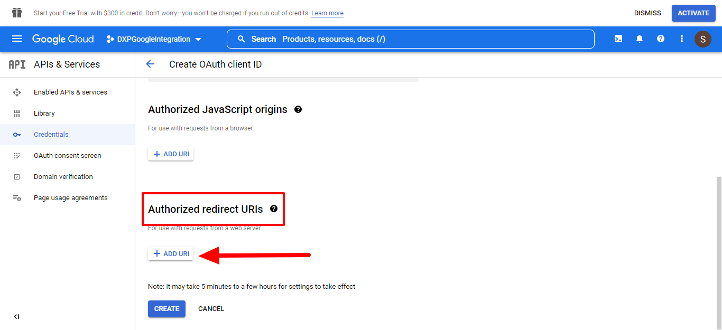The height and width of the screenshot is (330, 722).
Task: Collapse the left sidebar panel
Action: [x=16, y=317]
